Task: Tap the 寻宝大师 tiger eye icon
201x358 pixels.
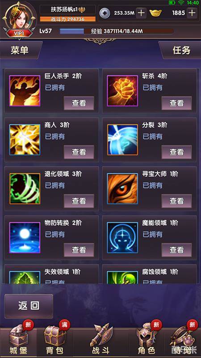Action: click(122, 188)
